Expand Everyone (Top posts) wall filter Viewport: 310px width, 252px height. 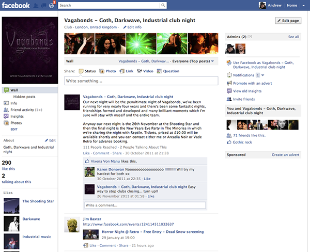tap(193, 61)
